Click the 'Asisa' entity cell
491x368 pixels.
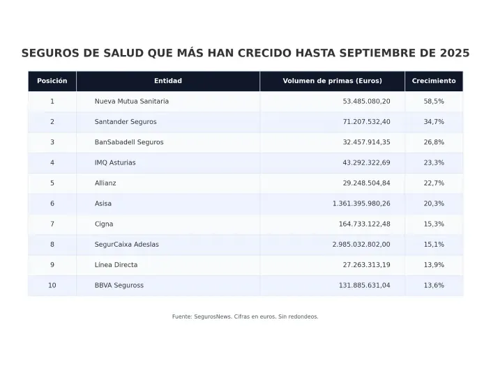[103, 204]
